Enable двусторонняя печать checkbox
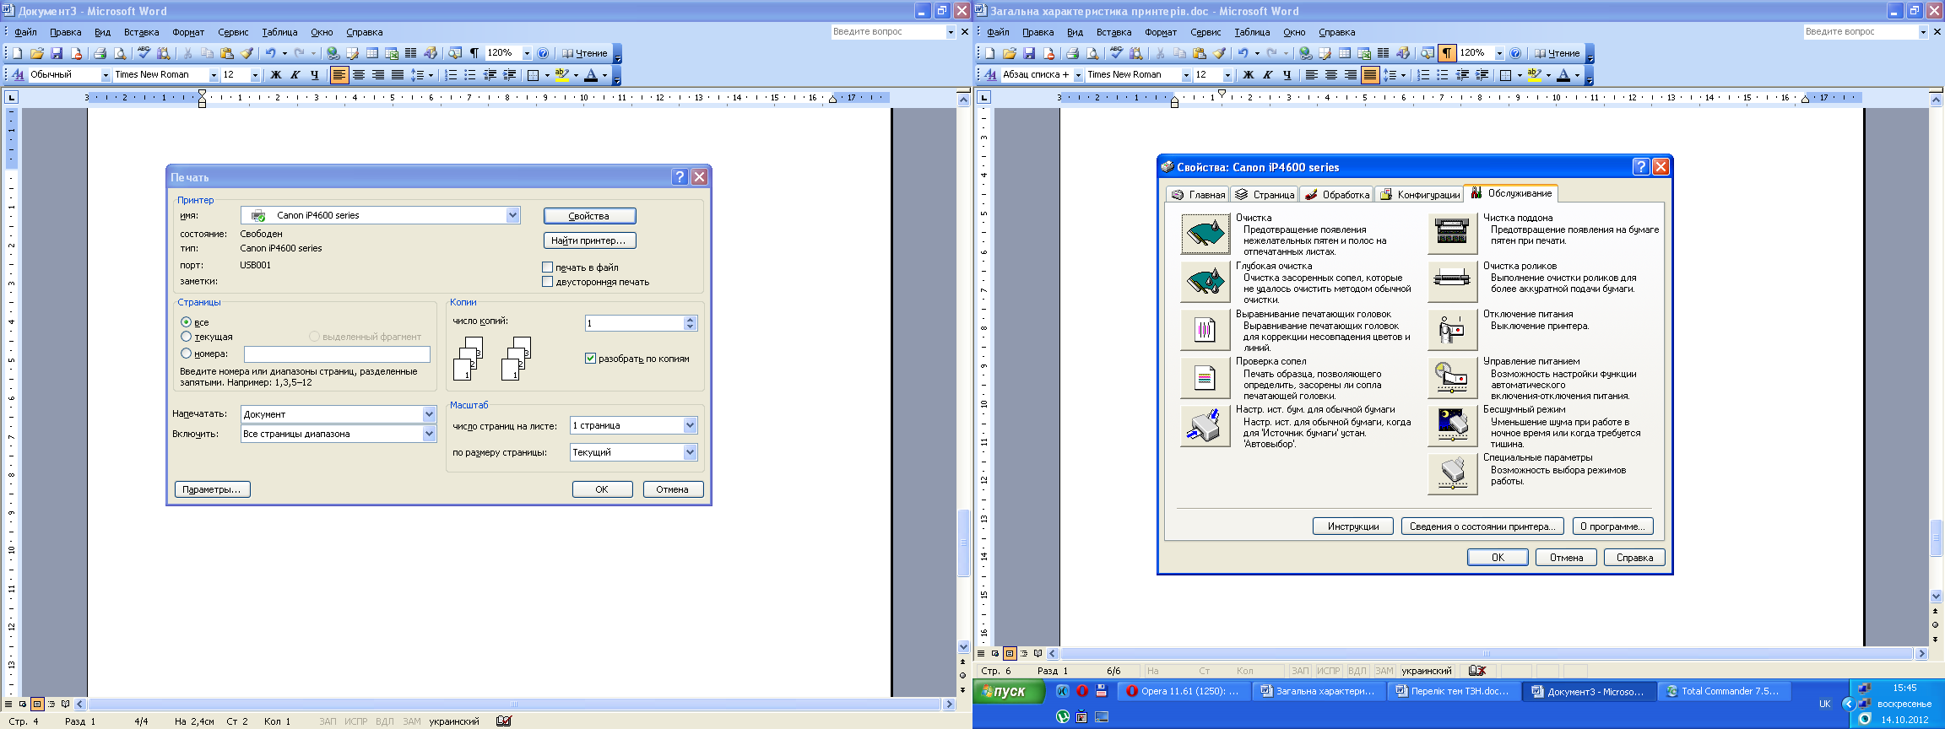This screenshot has width=1945, height=729. 547,282
